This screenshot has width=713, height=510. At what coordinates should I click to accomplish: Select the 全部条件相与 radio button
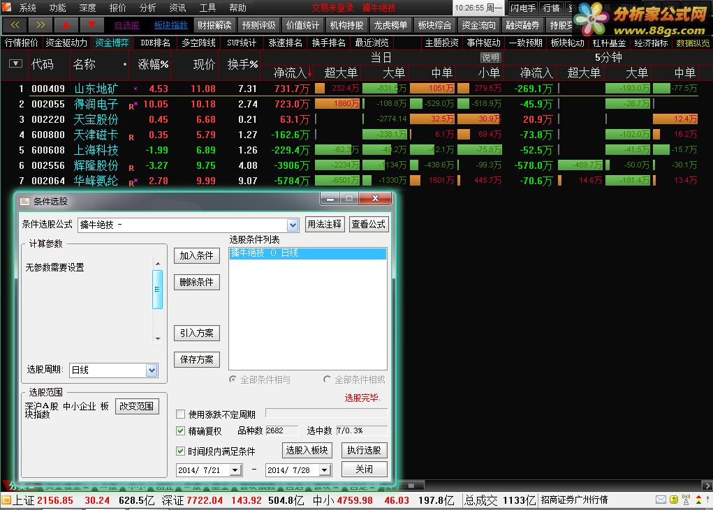pos(233,380)
